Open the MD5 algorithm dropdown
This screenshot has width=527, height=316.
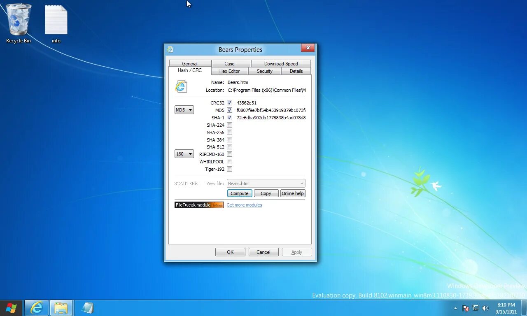click(x=184, y=110)
